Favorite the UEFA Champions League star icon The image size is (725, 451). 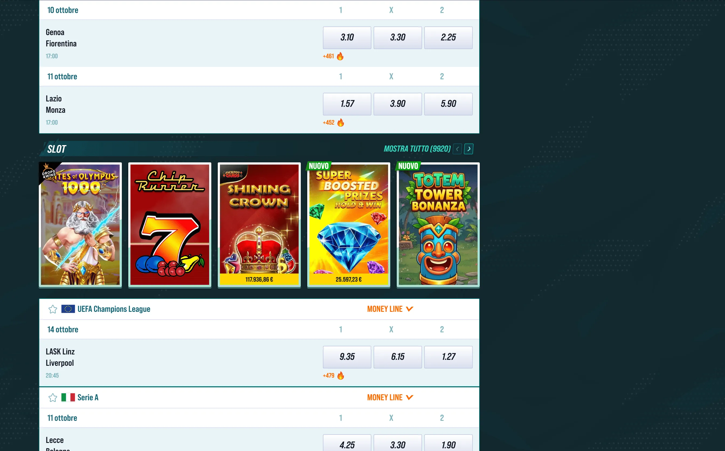(53, 309)
